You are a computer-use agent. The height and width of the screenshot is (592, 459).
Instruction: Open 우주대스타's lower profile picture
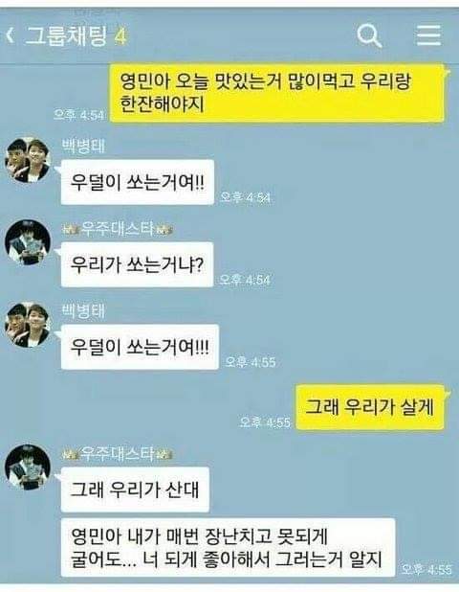(28, 467)
